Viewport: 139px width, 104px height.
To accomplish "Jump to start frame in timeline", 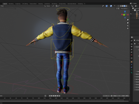I will click(50, 96).
